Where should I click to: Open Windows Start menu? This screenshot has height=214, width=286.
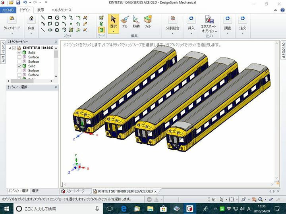click(7, 209)
